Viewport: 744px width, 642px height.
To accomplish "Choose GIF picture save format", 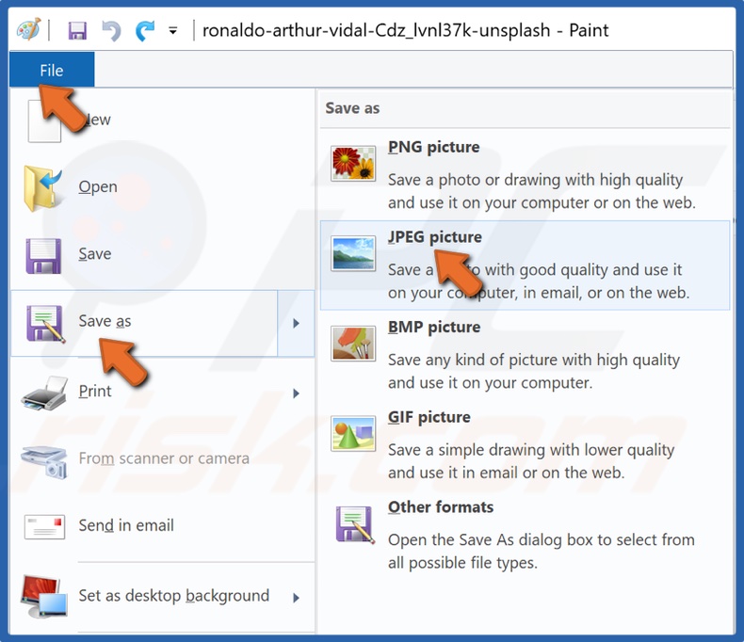I will click(525, 444).
